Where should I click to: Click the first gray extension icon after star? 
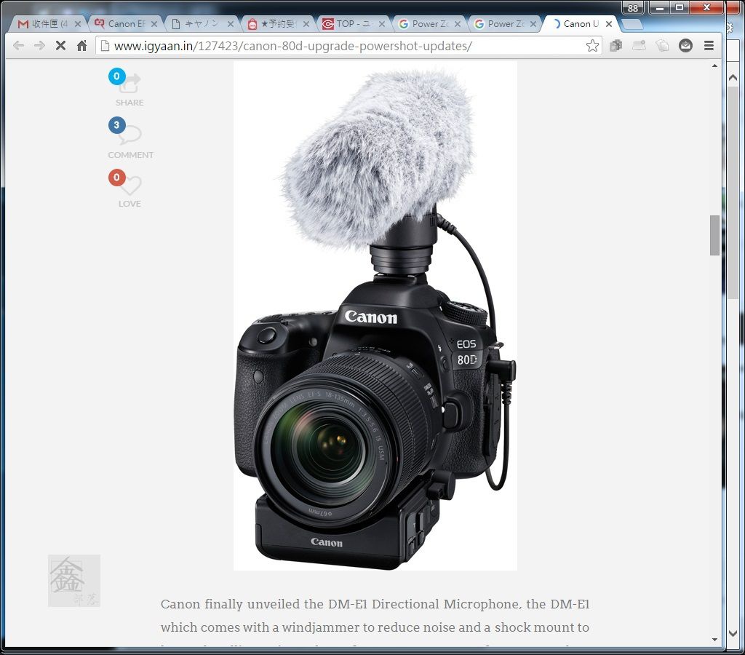[615, 46]
